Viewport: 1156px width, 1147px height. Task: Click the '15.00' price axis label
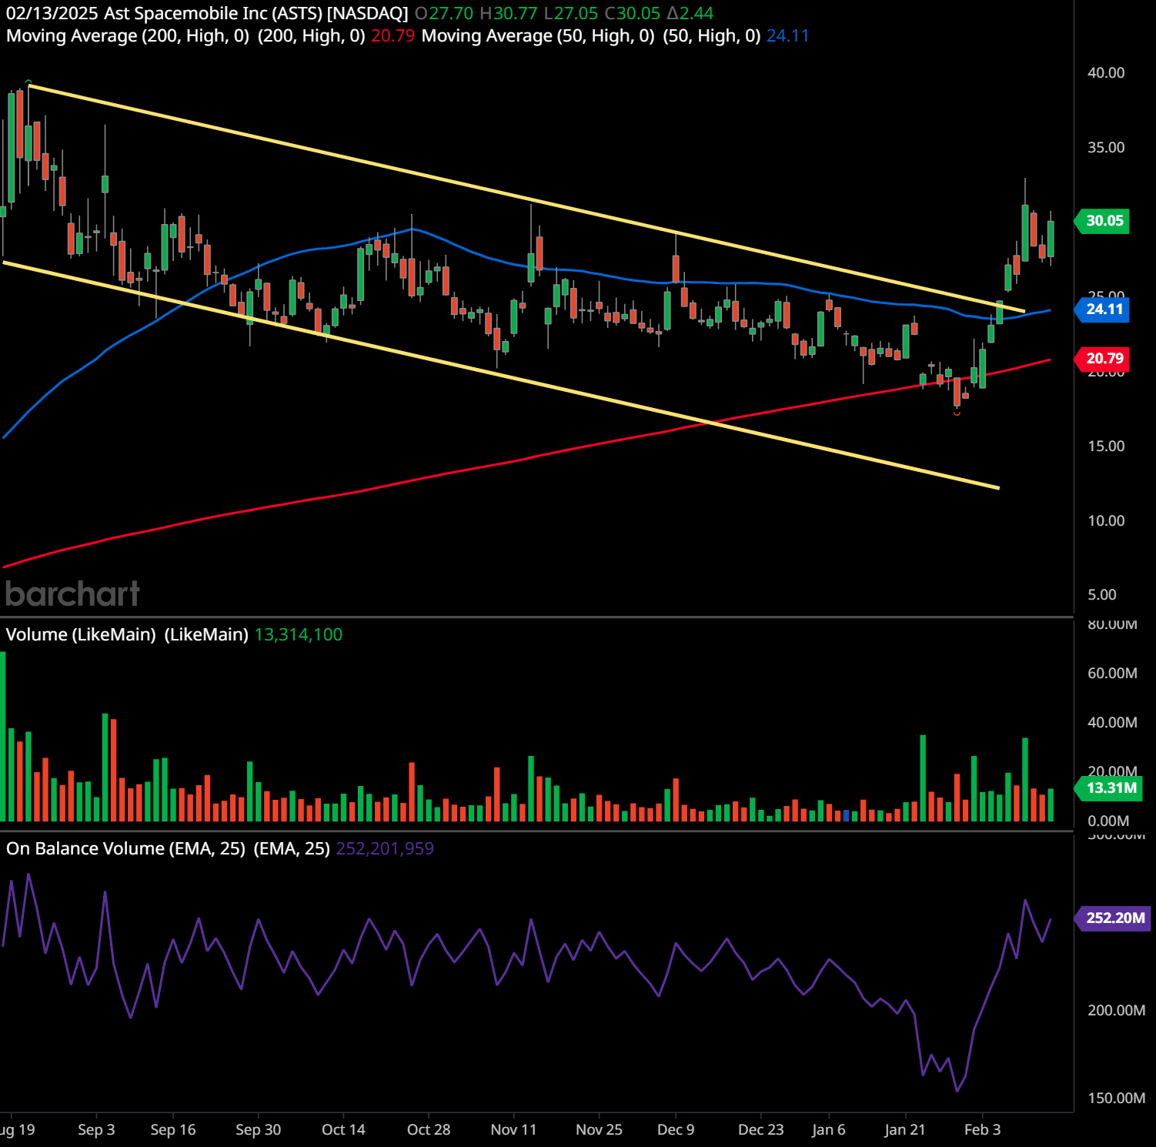point(1106,446)
